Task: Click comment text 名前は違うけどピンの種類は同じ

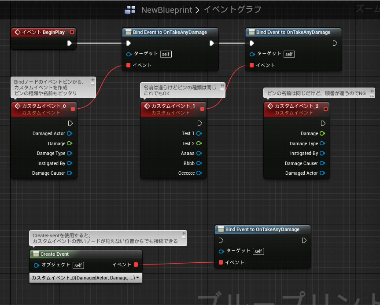Action: (x=180, y=88)
